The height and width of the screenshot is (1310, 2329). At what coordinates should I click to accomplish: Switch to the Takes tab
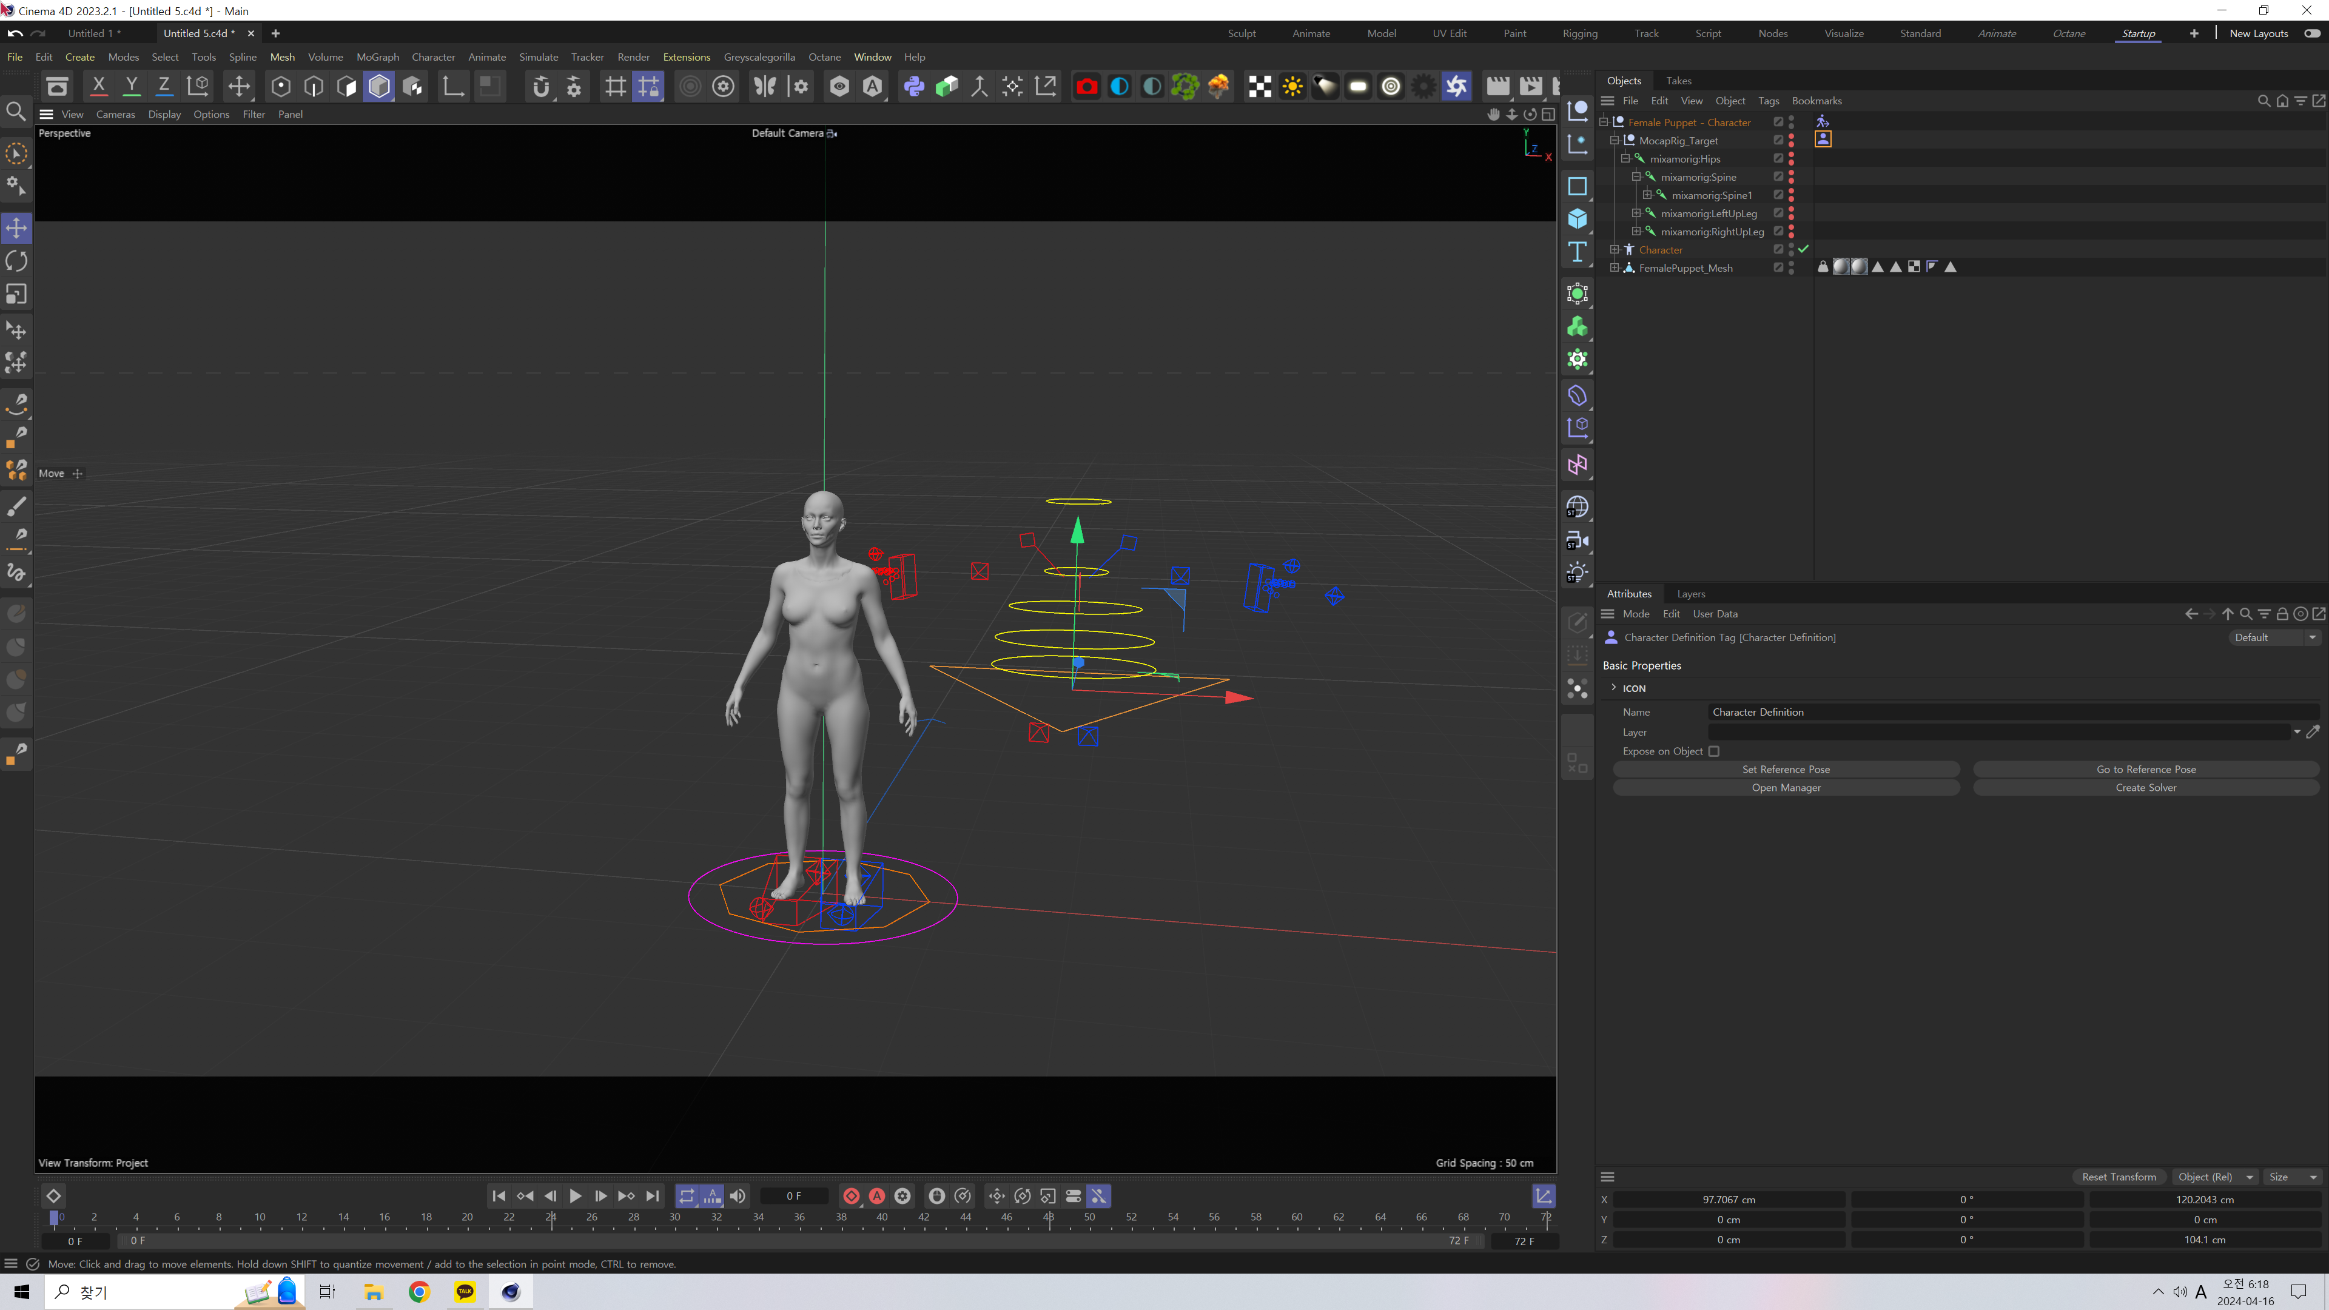1678,81
